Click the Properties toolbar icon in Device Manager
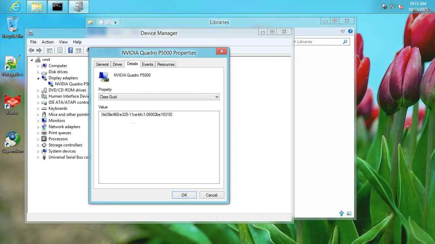 60,50
